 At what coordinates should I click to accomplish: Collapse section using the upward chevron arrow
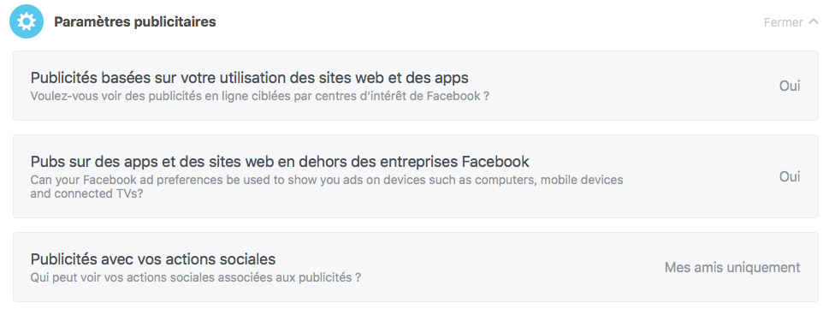tap(813, 22)
